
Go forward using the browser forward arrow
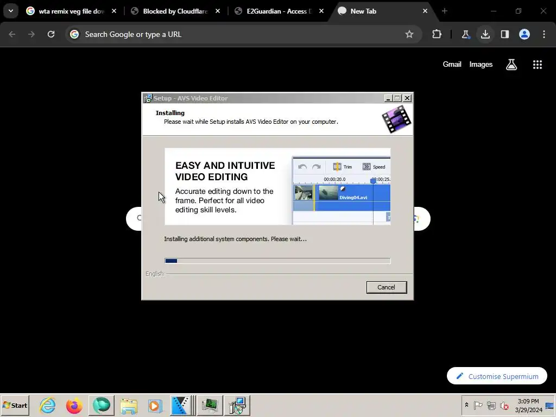[x=31, y=34]
